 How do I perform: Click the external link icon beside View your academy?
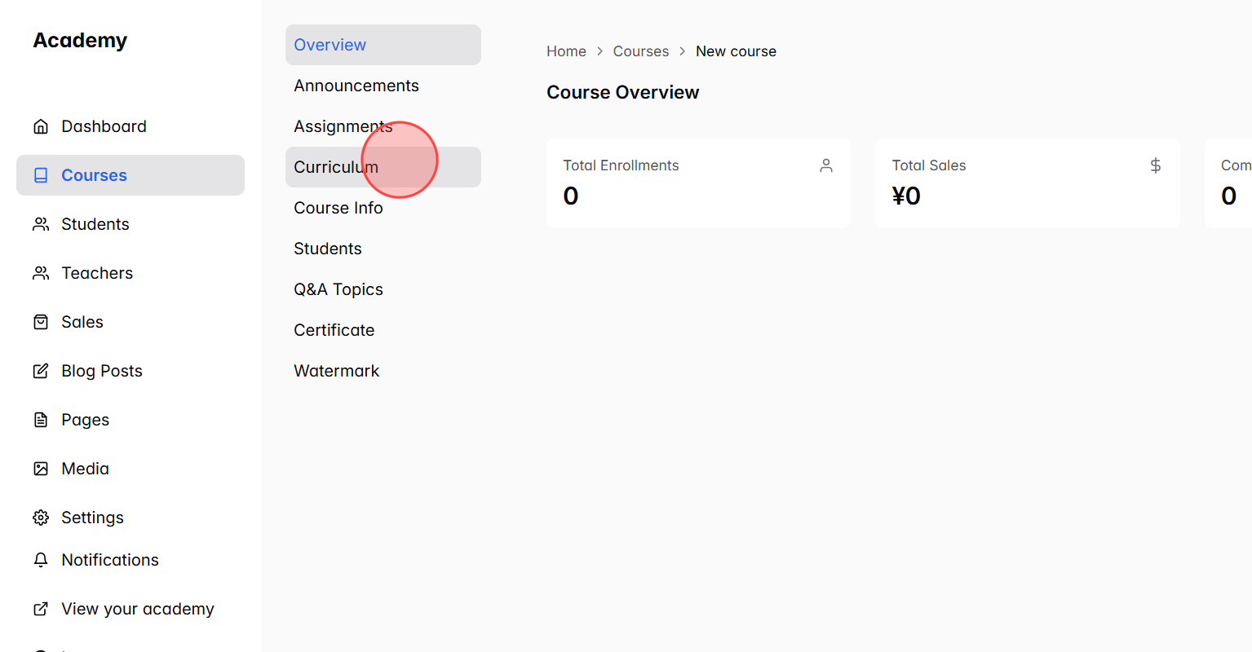click(41, 608)
